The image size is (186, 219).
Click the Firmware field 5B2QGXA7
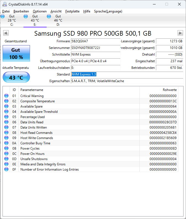[95, 41]
